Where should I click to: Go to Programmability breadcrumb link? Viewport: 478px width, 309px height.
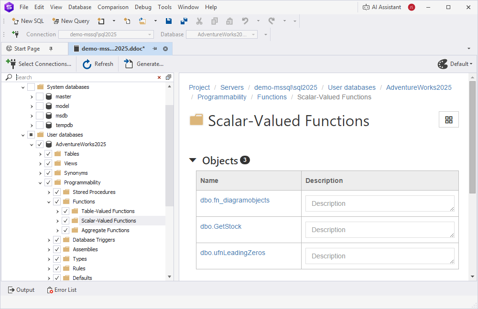coord(222,97)
